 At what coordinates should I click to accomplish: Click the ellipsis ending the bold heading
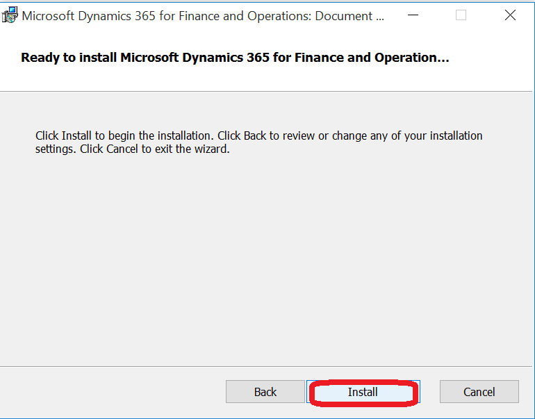point(443,58)
